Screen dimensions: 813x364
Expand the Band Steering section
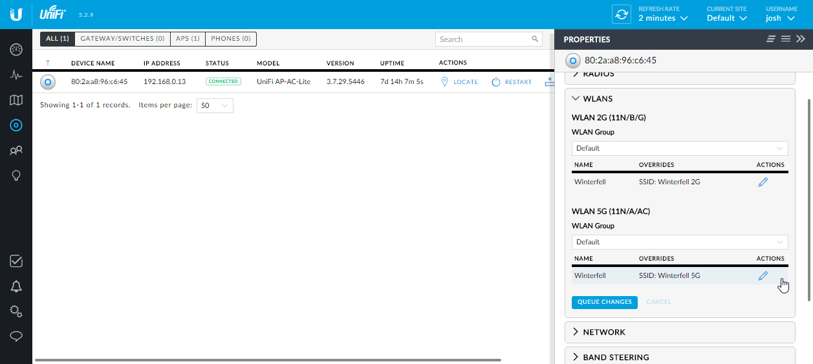(x=680, y=357)
